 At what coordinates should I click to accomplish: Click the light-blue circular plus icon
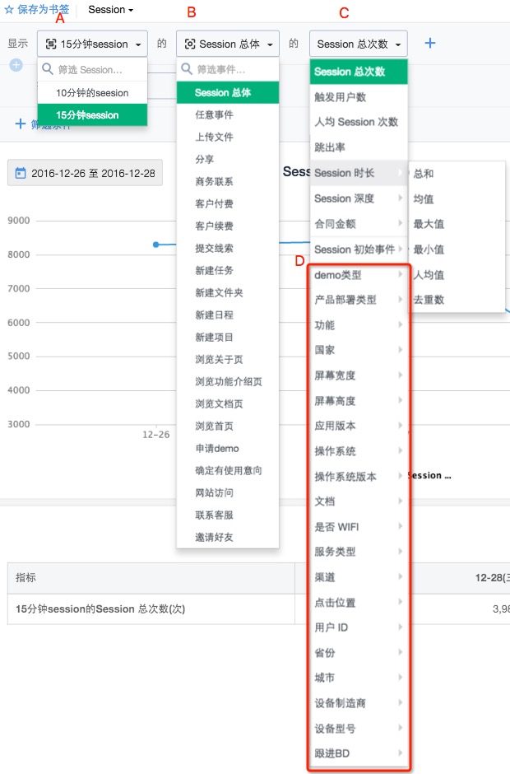[16, 65]
